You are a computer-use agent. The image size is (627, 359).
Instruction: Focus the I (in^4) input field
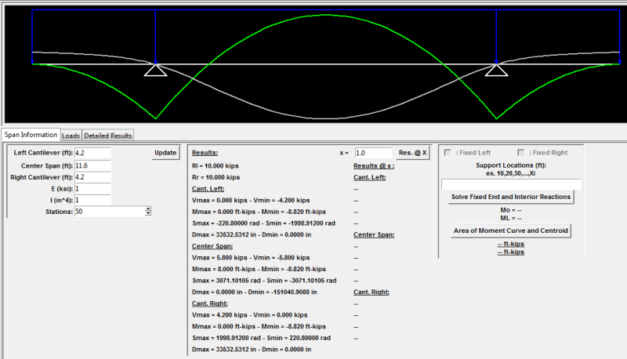click(x=92, y=200)
